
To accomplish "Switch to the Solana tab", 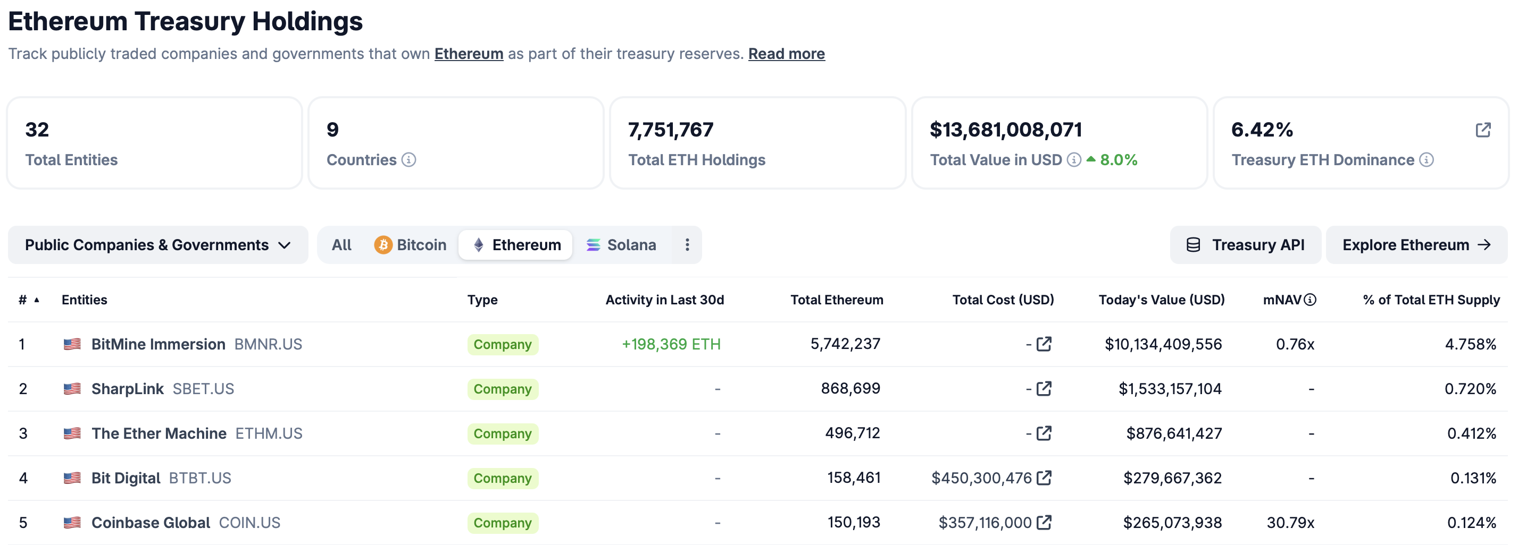I will tap(621, 245).
